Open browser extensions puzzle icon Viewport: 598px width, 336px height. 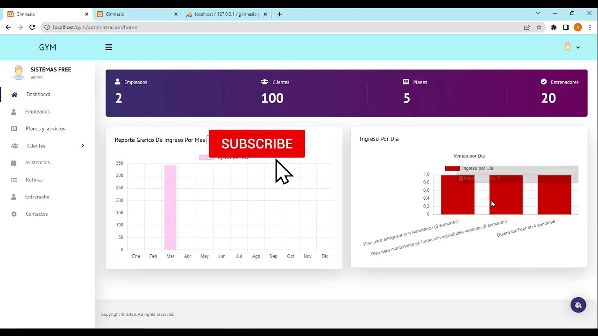[x=554, y=27]
